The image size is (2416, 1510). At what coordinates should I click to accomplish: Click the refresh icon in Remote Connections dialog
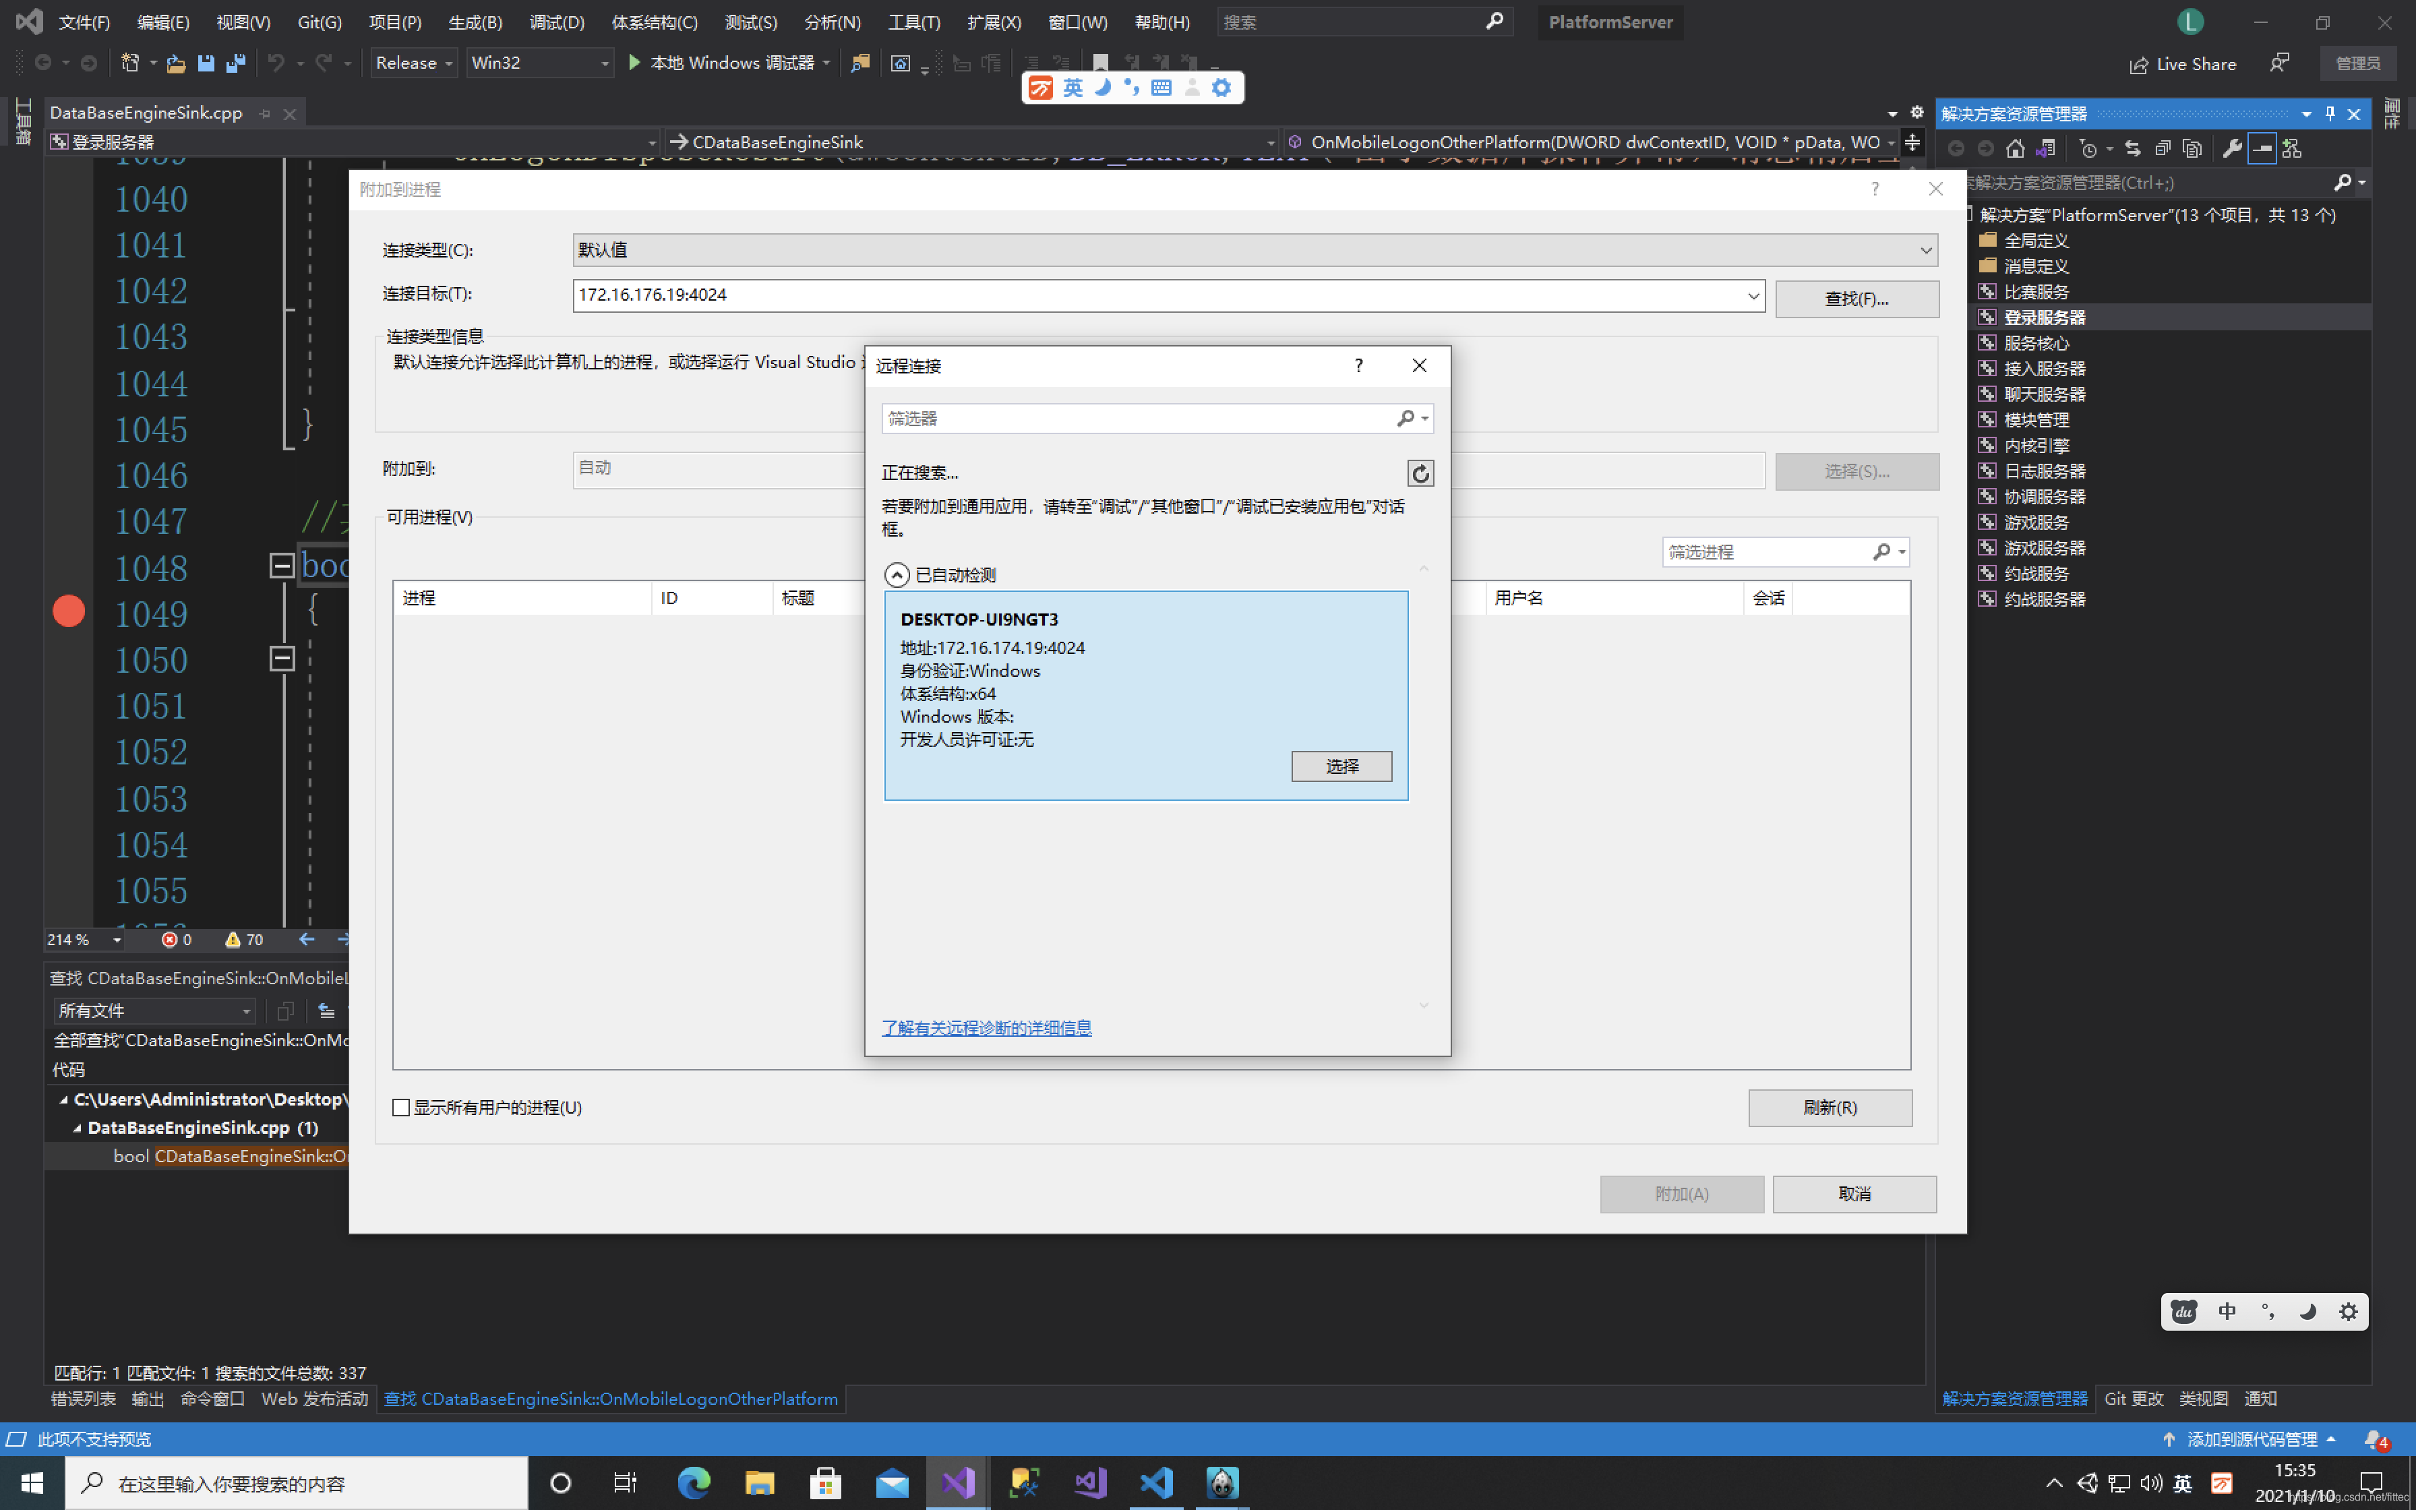click(x=1420, y=473)
